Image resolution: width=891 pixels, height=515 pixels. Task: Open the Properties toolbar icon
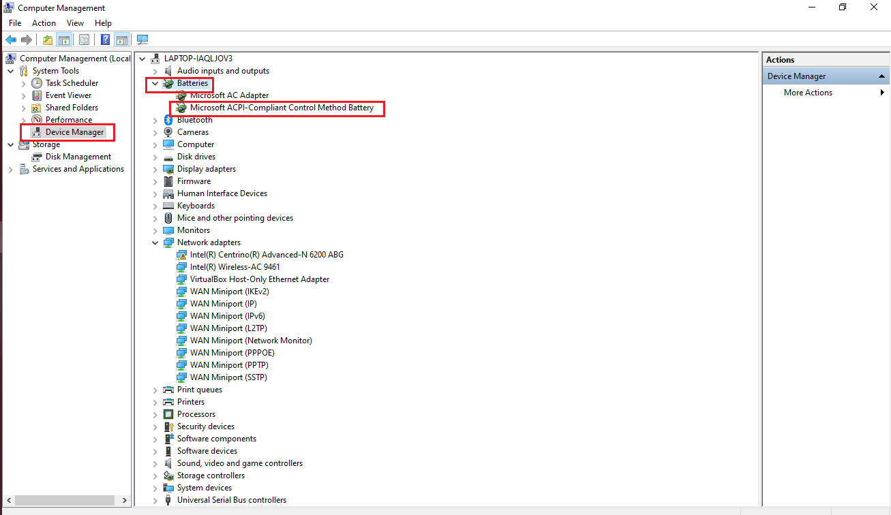pyautogui.click(x=85, y=40)
